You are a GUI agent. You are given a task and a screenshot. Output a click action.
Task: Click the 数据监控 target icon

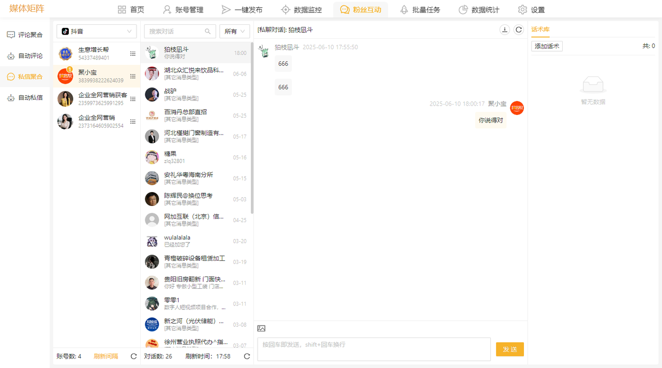[285, 9]
